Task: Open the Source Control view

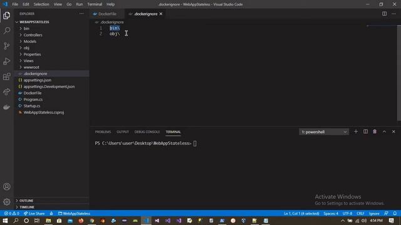Action: coord(7,46)
